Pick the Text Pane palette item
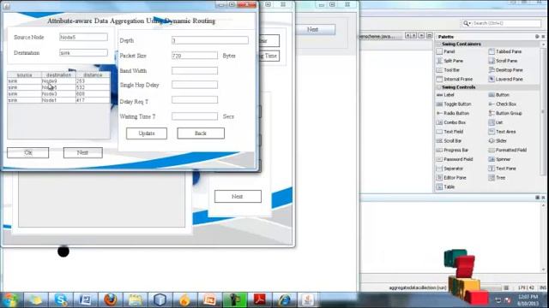 coord(502,169)
